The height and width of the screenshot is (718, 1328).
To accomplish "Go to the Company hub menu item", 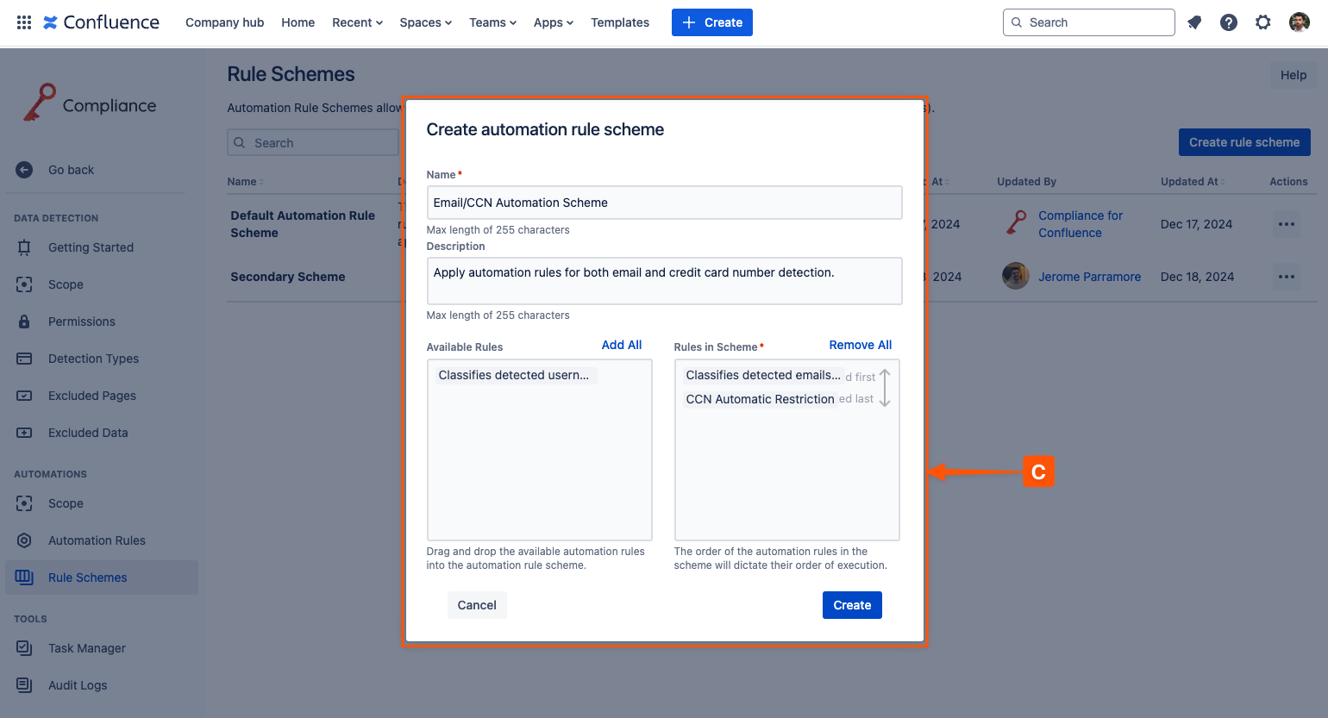I will [x=224, y=22].
